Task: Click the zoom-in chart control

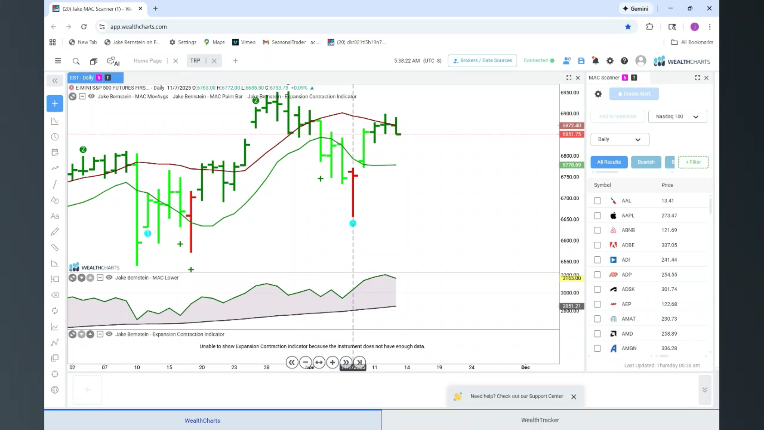Action: click(332, 362)
